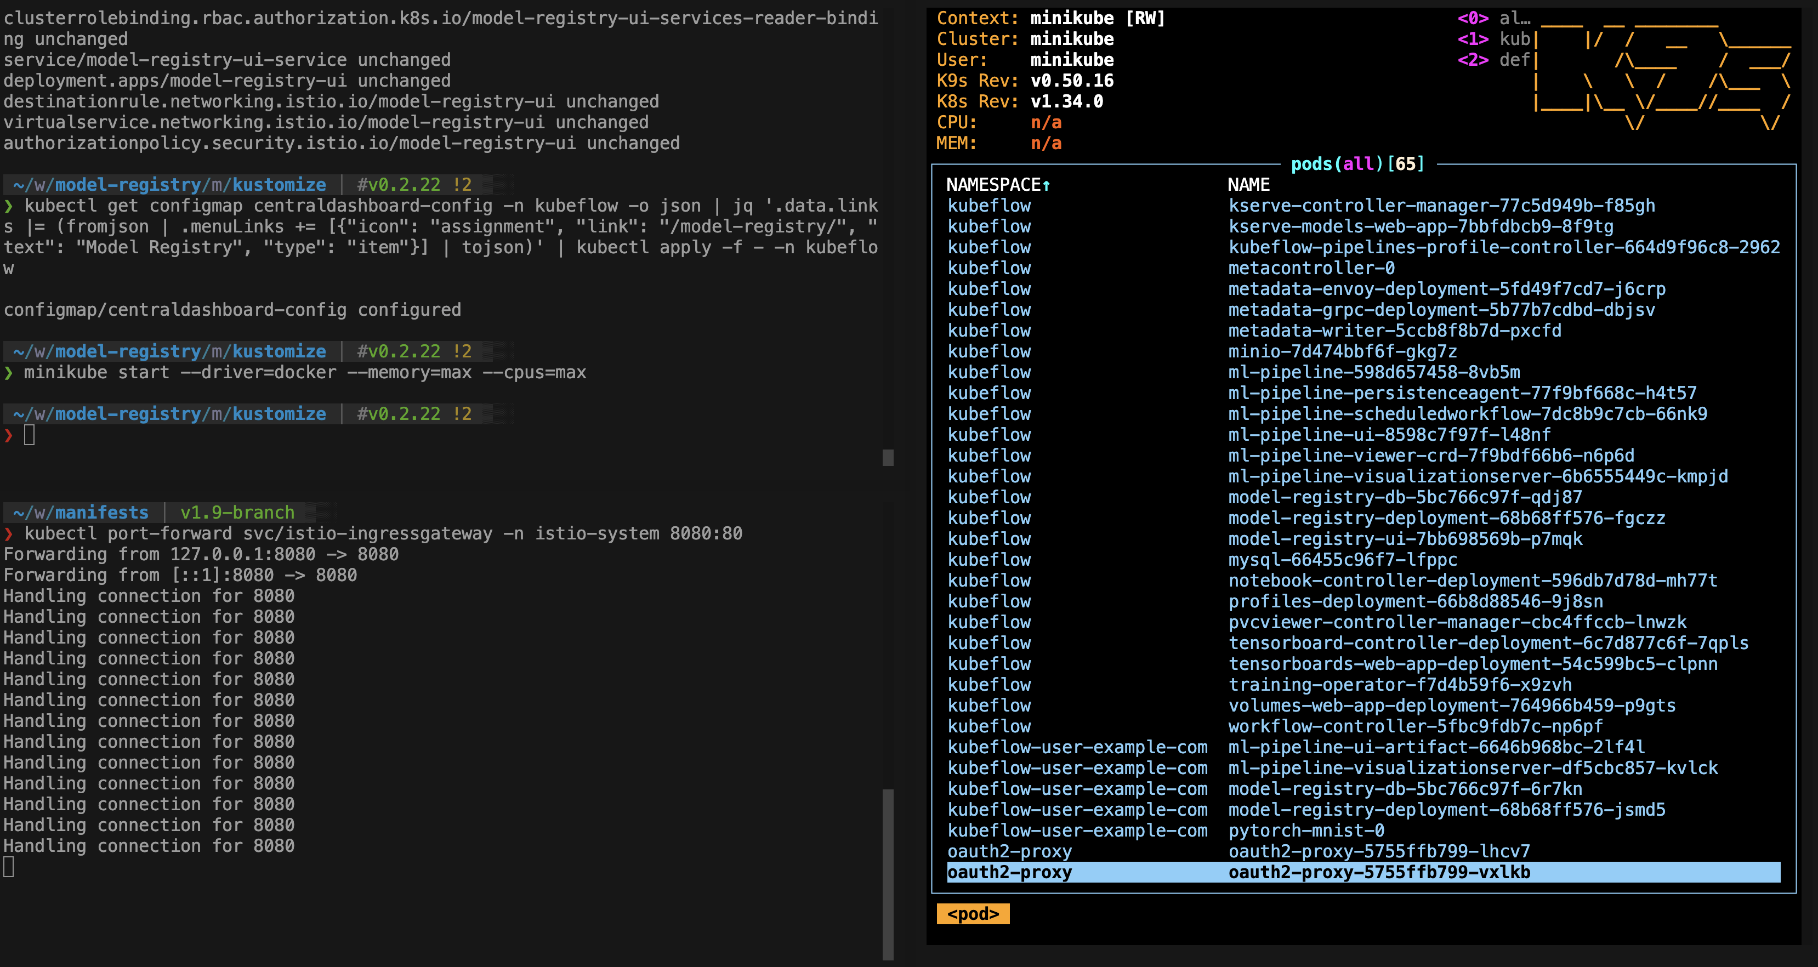
Task: Select the metacontroller-0 pod row
Action: pyautogui.click(x=1311, y=268)
